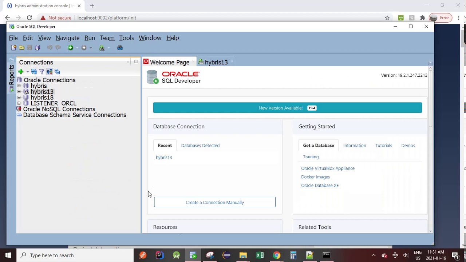Click the grey Forward navigation arrow
The image size is (466, 262).
click(x=84, y=48)
